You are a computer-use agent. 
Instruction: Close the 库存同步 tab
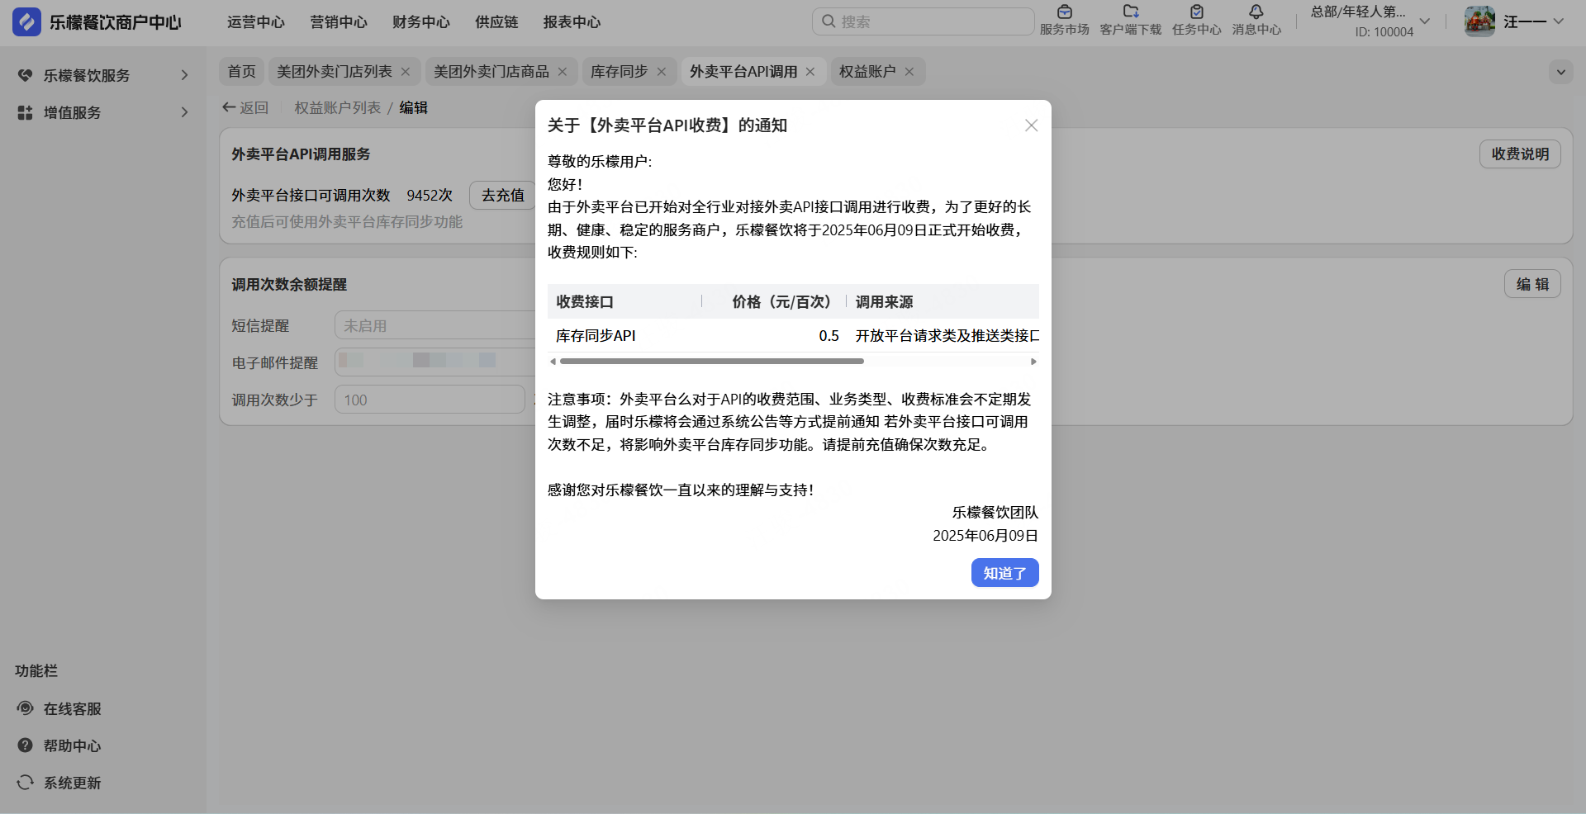(x=662, y=72)
